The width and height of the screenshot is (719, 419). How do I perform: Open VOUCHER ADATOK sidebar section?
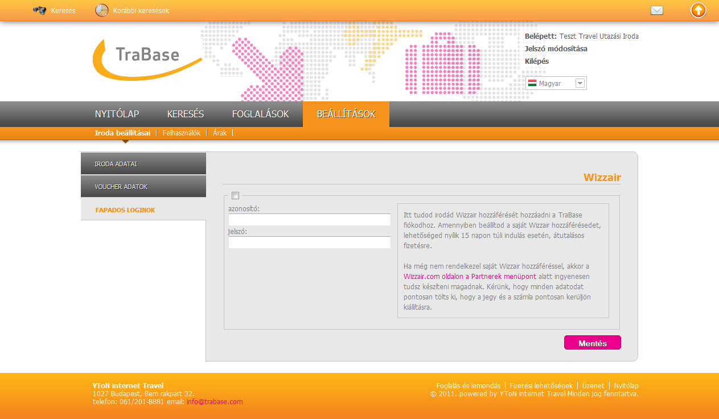[x=143, y=186]
